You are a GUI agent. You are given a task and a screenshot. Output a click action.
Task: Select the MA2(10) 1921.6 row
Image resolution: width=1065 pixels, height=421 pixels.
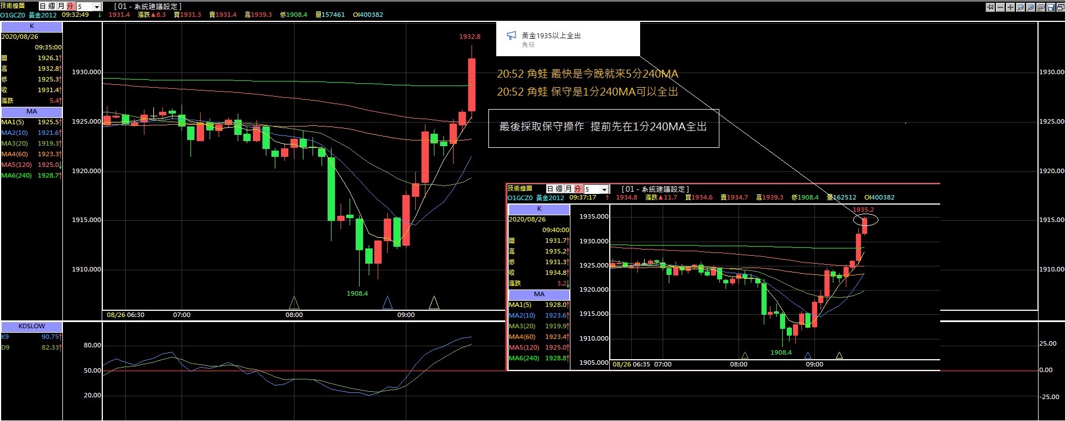(31, 133)
